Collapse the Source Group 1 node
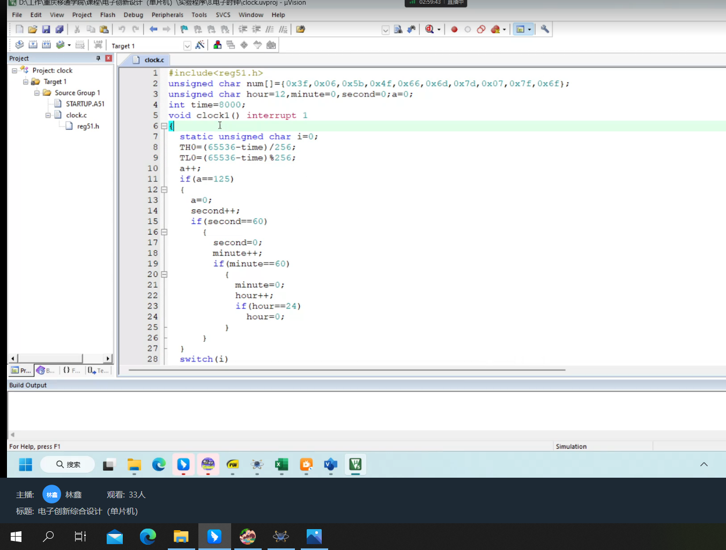The image size is (726, 550). tap(37, 93)
